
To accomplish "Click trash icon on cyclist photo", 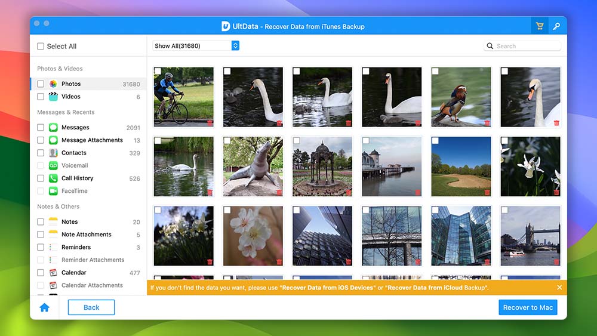I will click(210, 123).
